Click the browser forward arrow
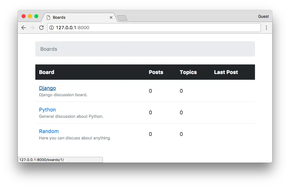 click(32, 28)
